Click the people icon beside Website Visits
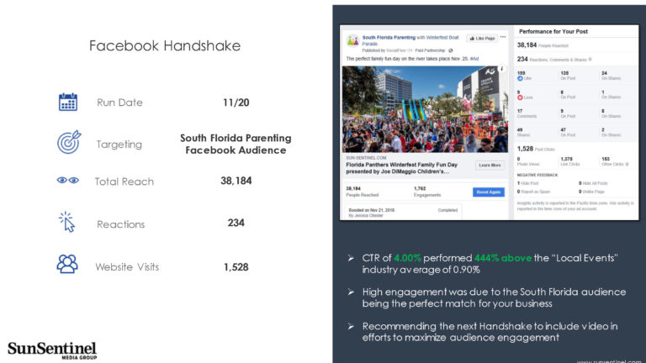Image resolution: width=646 pixels, height=363 pixels. 67,264
